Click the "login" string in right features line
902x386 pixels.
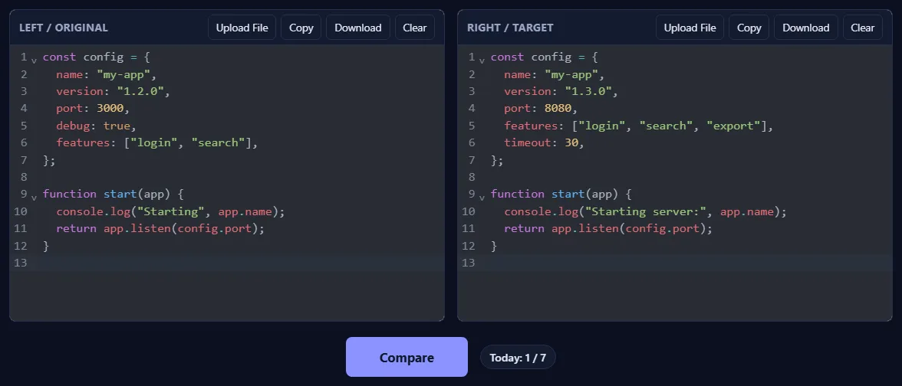601,126
